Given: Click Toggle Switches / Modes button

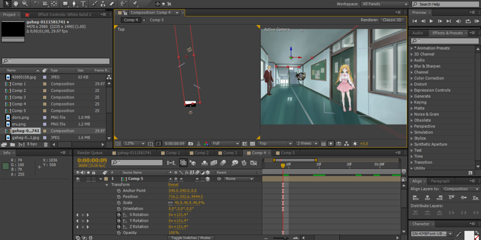Looking at the screenshot, I should click(x=191, y=238).
